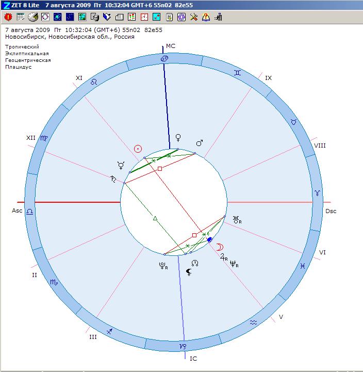Open the yellow notepad icon
The image size is (363, 372).
[x=169, y=17]
